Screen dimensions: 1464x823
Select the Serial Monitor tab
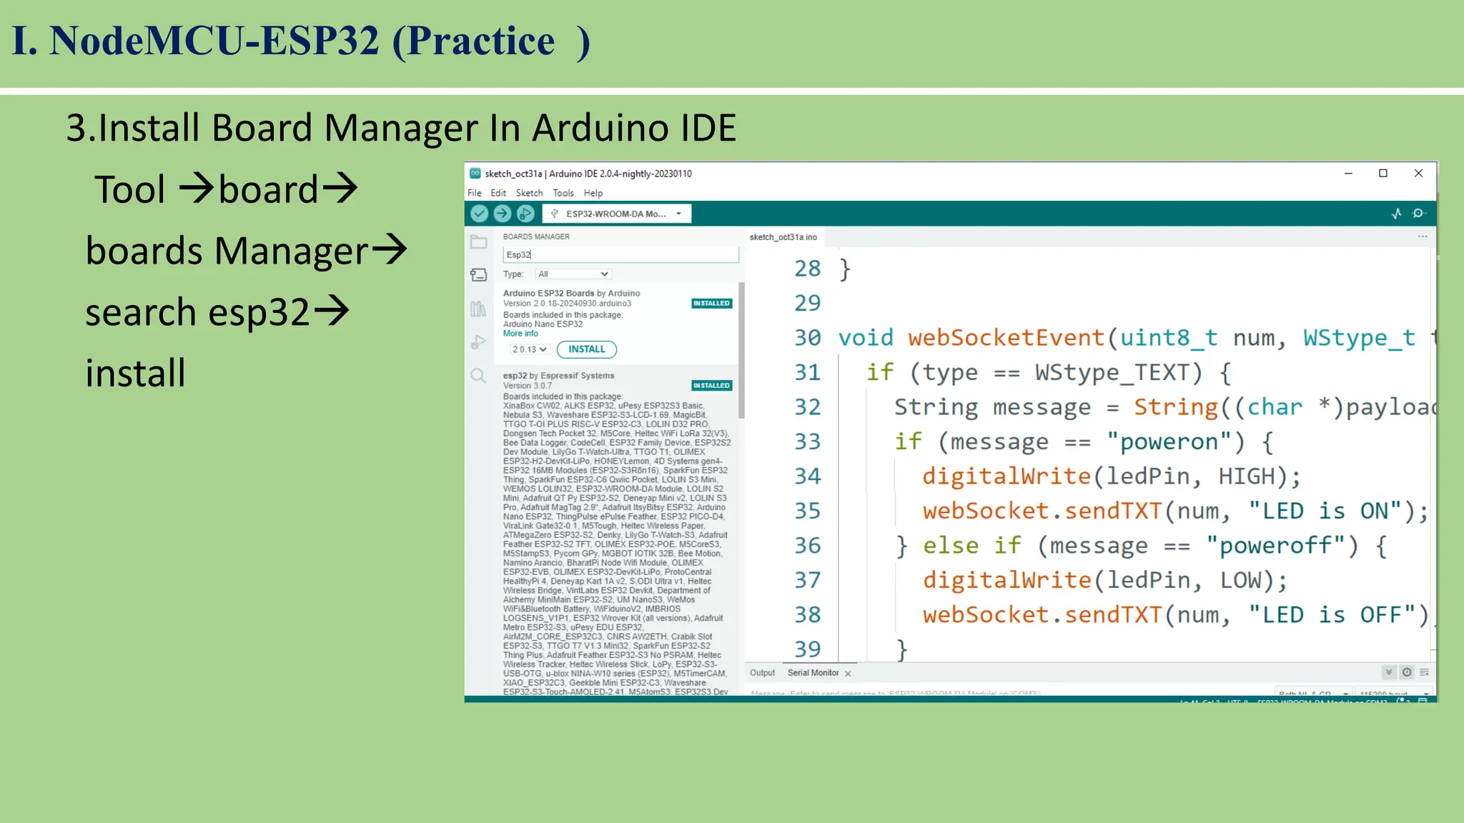pyautogui.click(x=813, y=673)
